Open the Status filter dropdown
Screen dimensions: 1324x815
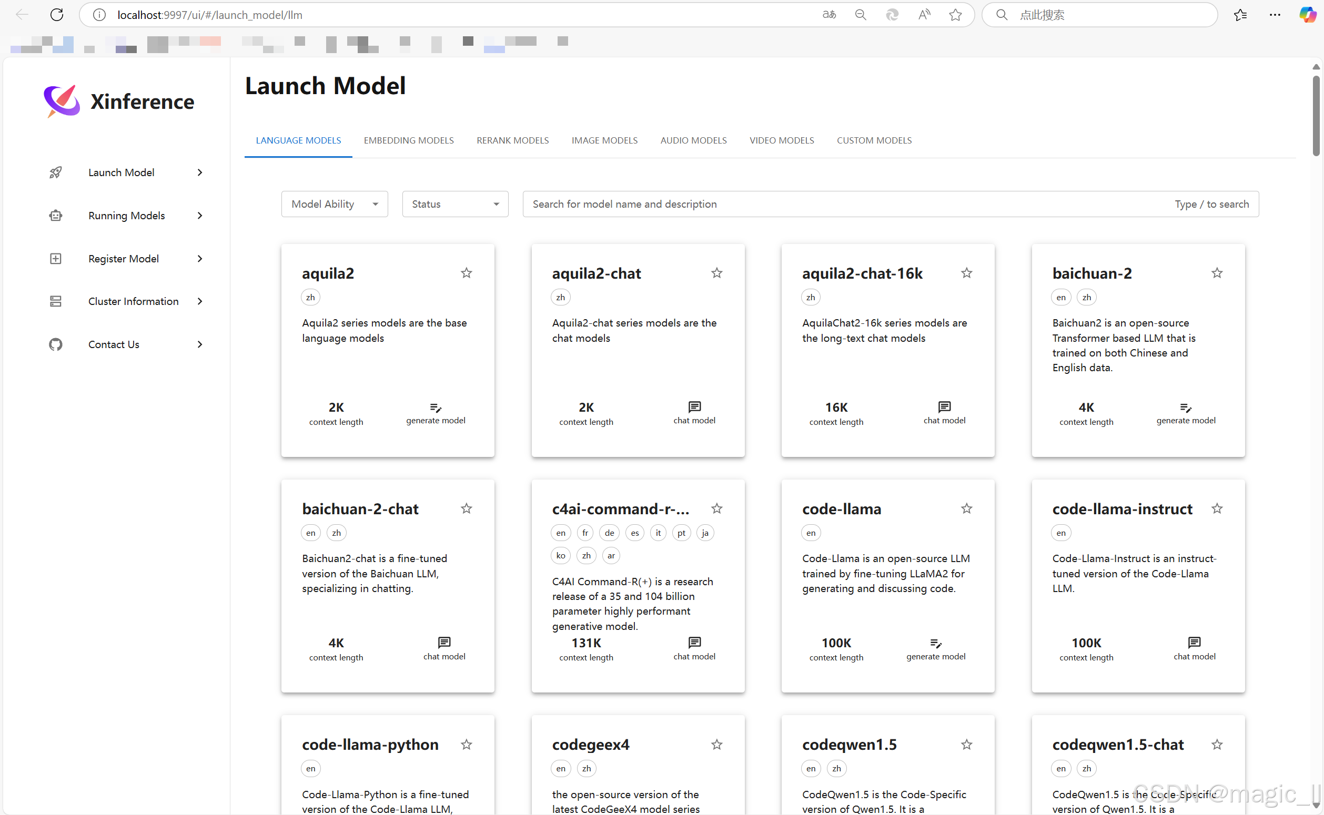455,205
